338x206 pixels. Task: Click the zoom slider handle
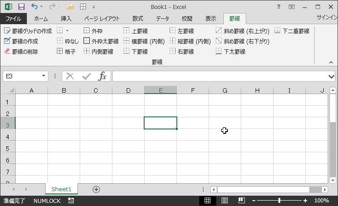coord(279,200)
